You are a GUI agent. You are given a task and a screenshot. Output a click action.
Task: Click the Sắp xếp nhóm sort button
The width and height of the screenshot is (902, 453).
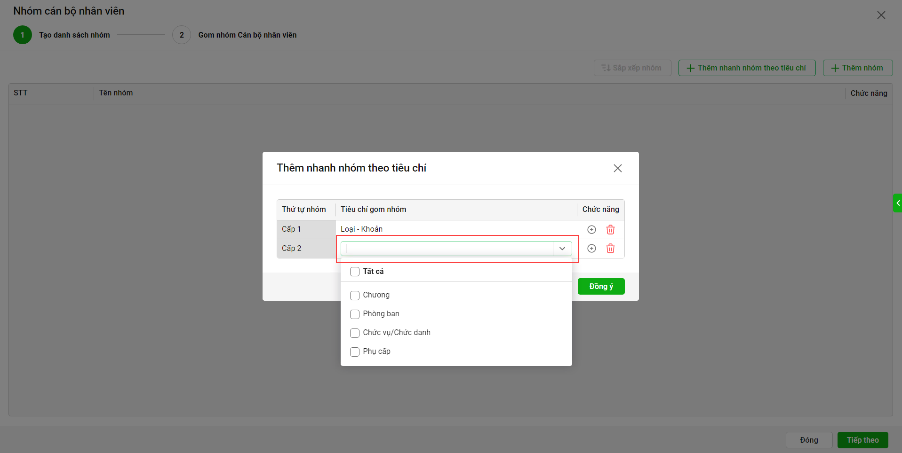pyautogui.click(x=632, y=68)
